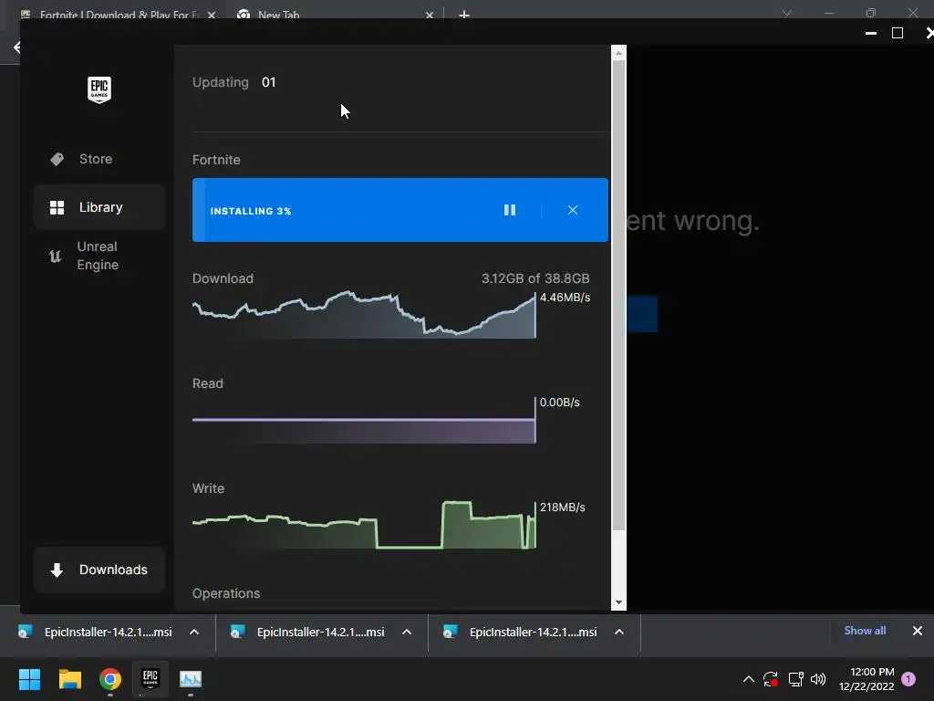
Task: Open the Downloads panel
Action: pyautogui.click(x=99, y=570)
